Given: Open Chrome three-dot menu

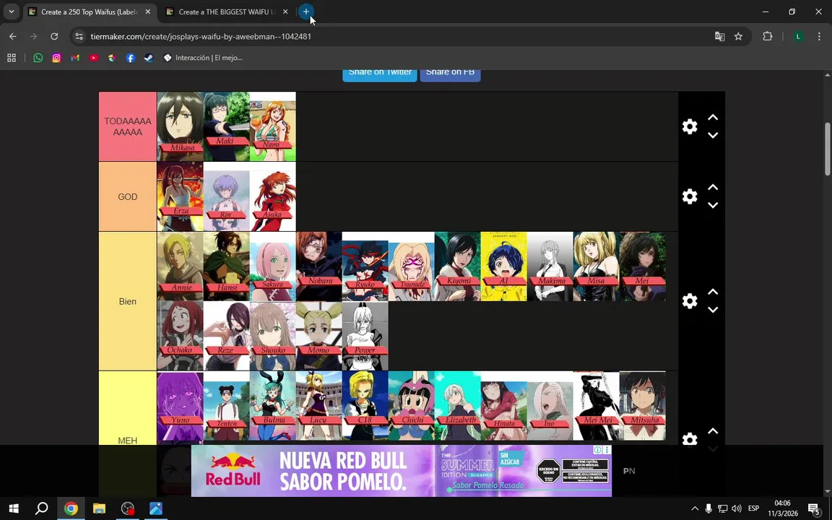Looking at the screenshot, I should (x=819, y=36).
